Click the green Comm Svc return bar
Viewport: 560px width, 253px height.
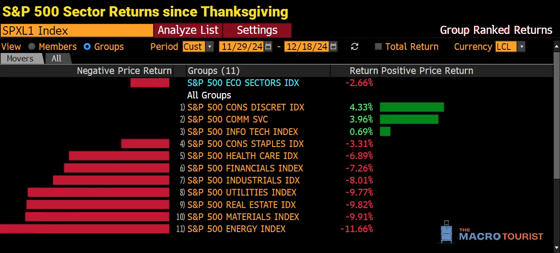coord(409,119)
